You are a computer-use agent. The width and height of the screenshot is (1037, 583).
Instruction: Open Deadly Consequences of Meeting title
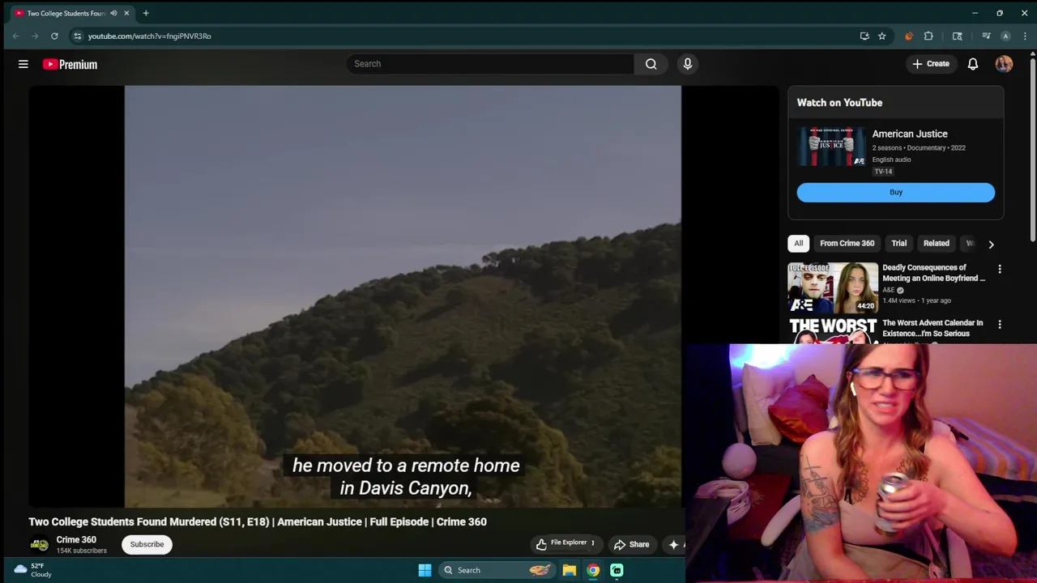tap(934, 273)
